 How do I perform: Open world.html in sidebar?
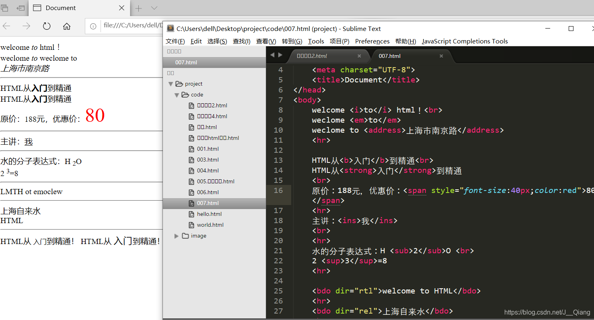click(x=210, y=225)
